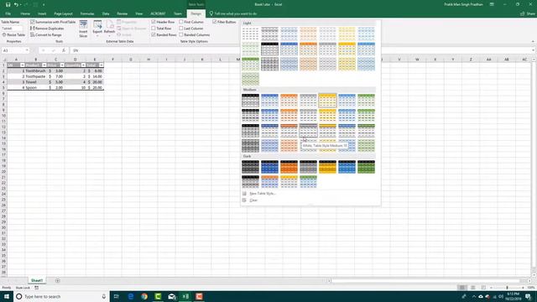The width and height of the screenshot is (537, 302).
Task: Click Clear at the gallery bottom
Action: pos(253,200)
